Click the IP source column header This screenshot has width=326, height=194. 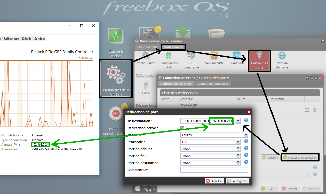click(x=250, y=99)
